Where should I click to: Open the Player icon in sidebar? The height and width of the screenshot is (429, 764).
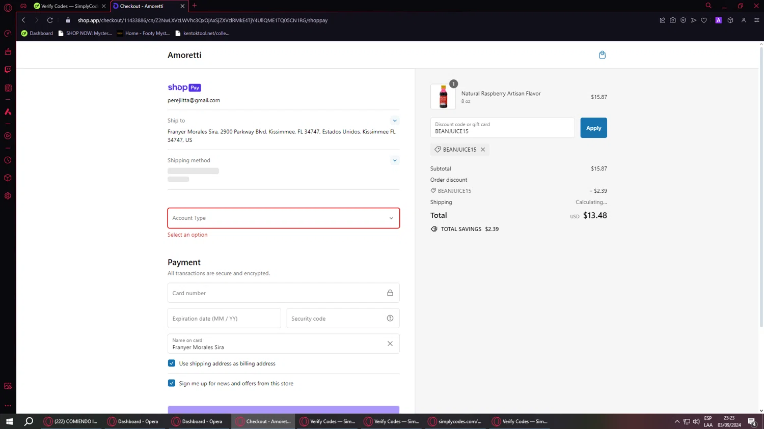pos(8,136)
